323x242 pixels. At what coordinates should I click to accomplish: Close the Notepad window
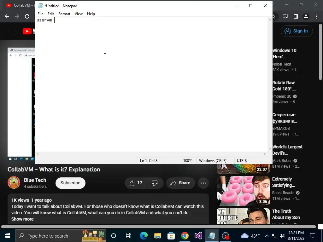coord(265,6)
